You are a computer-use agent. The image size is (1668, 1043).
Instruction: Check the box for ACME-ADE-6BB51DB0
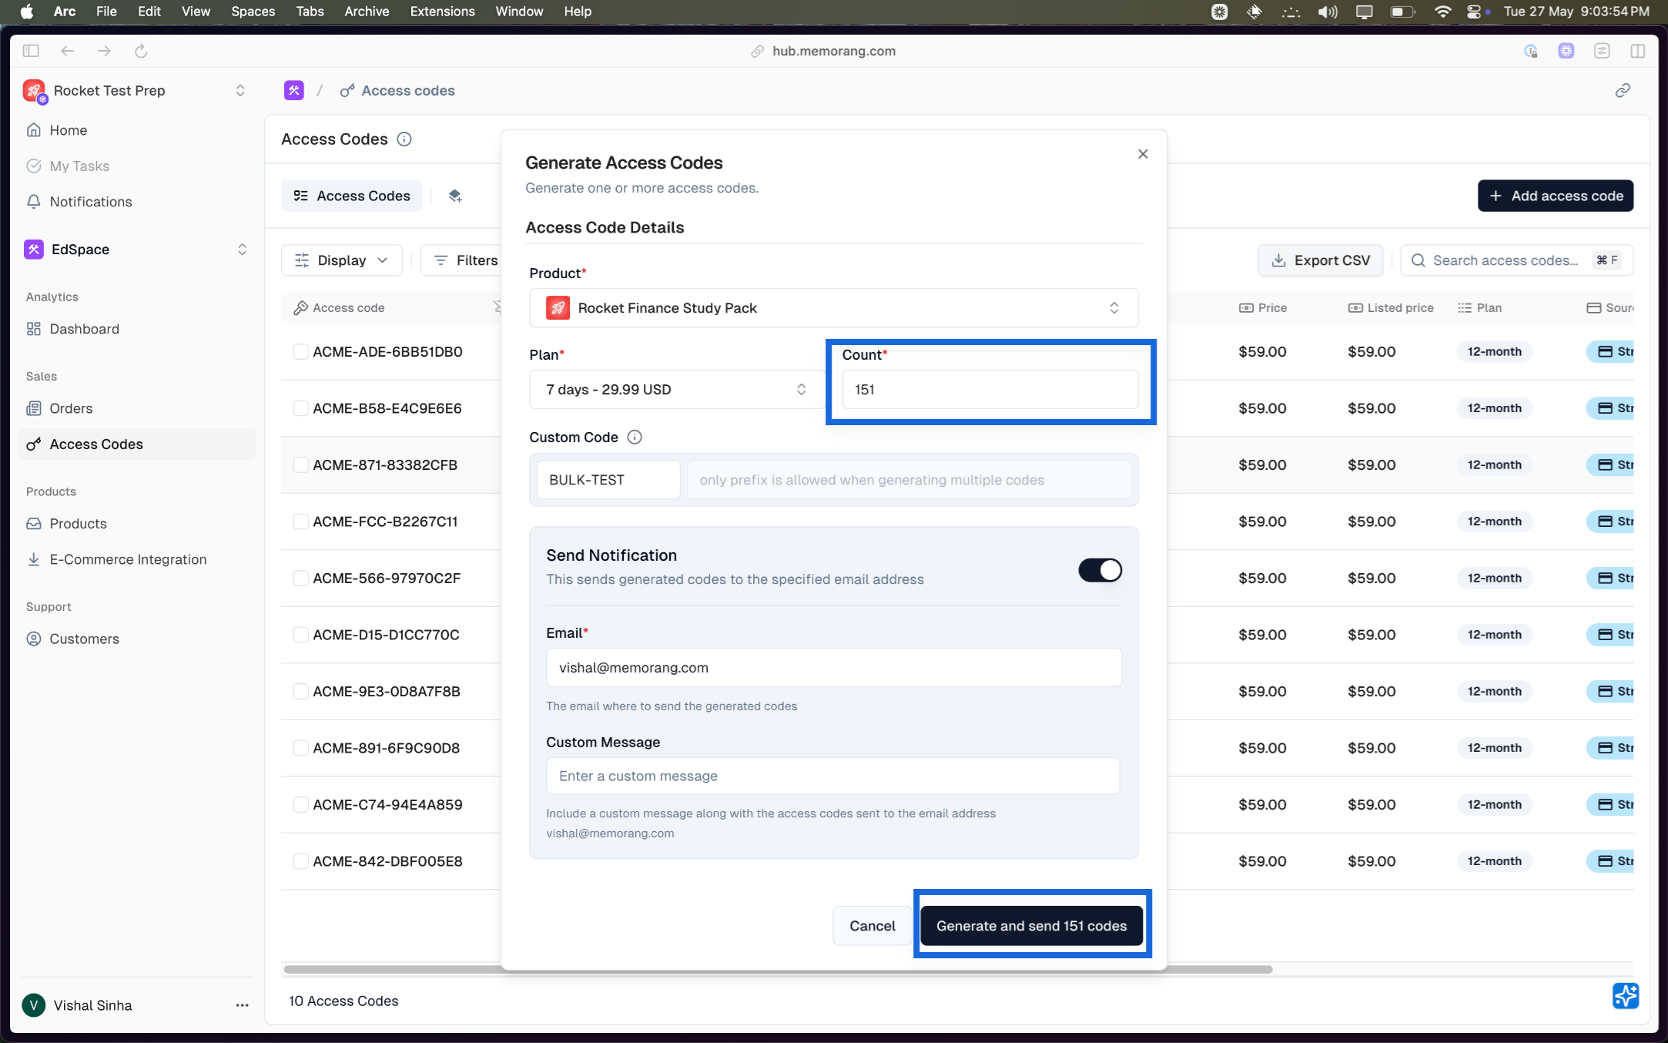coord(300,352)
